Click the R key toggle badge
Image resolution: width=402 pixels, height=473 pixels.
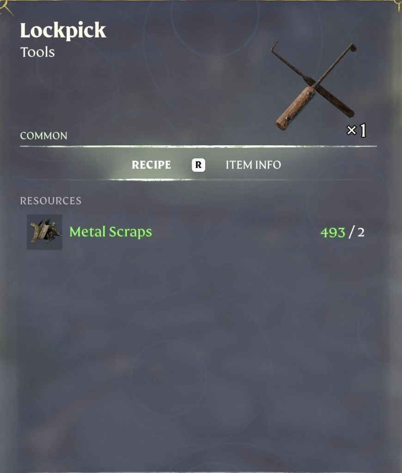(x=198, y=165)
